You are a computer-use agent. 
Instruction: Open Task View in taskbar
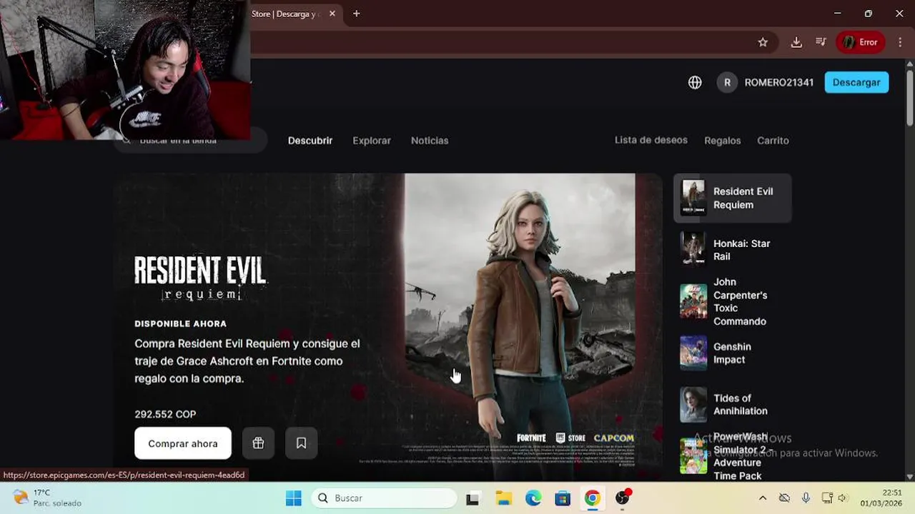(473, 498)
